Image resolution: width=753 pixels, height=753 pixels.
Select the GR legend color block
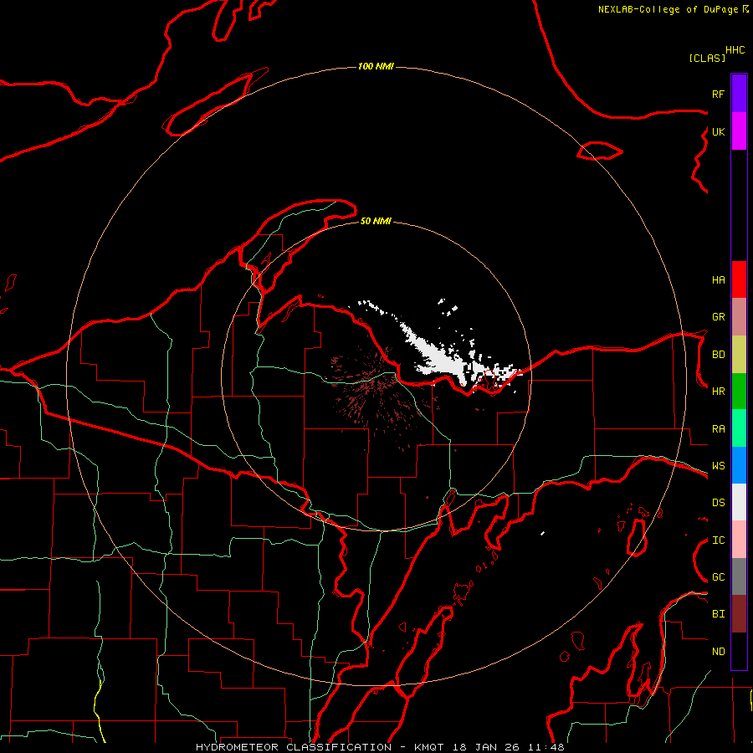[x=739, y=317]
